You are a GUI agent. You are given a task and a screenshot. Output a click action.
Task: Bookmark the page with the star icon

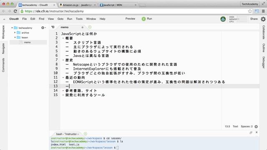pyautogui.click(x=250, y=11)
